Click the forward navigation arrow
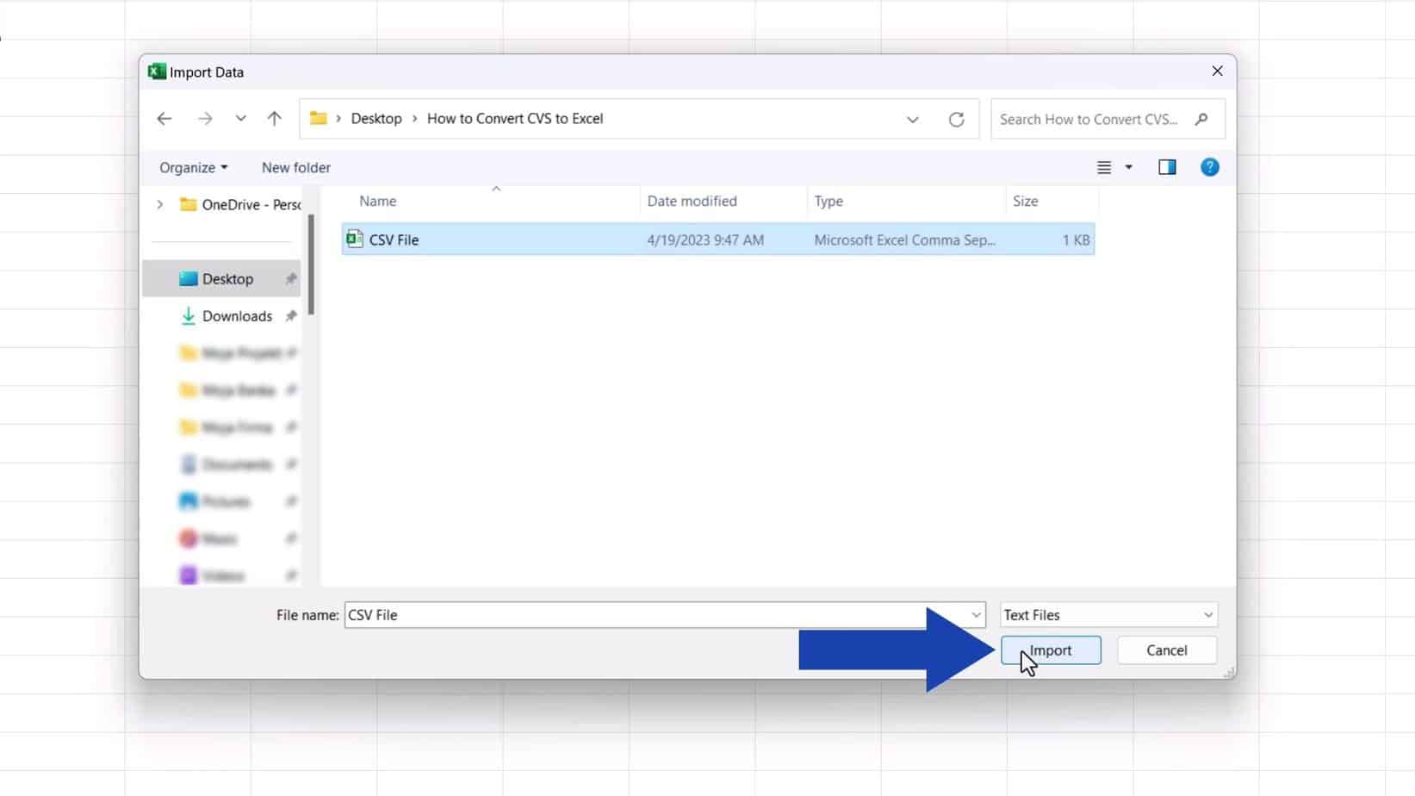The image size is (1415, 796). (205, 118)
